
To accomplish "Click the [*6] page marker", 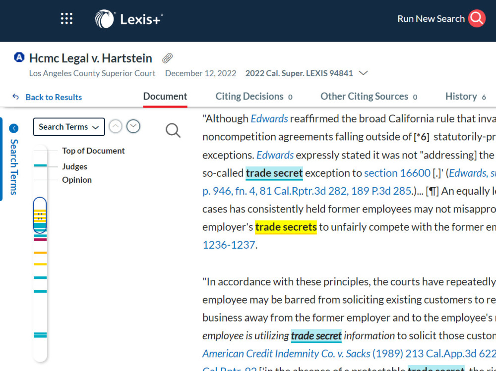I will pyautogui.click(x=422, y=137).
